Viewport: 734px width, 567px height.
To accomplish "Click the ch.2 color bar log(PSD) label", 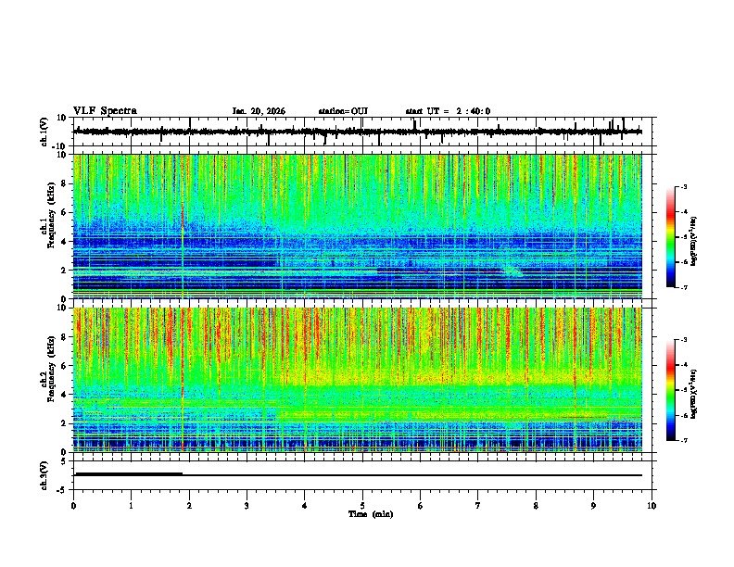I will click(693, 394).
